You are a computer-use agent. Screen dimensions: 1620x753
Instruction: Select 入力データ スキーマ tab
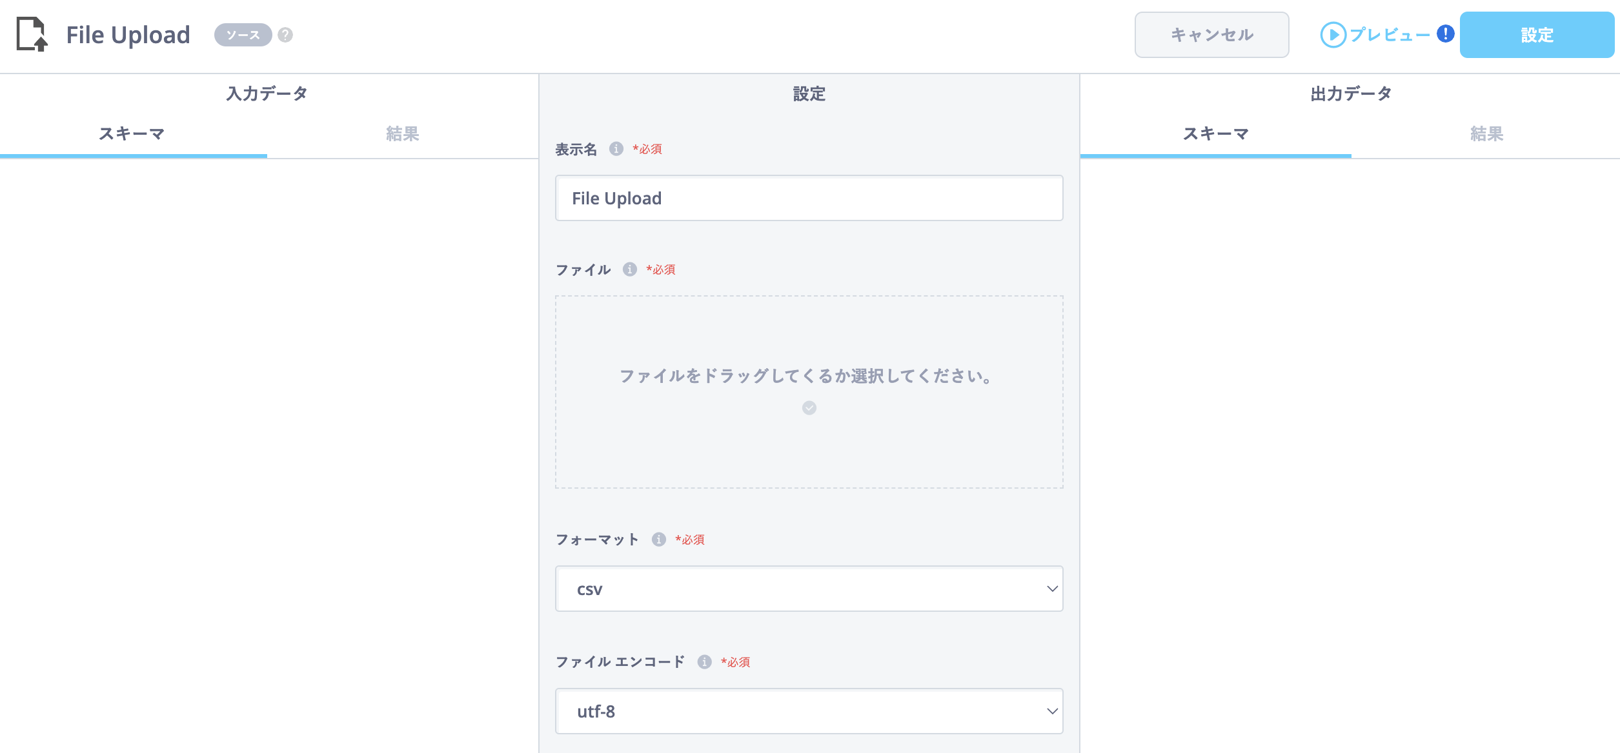pos(132,134)
